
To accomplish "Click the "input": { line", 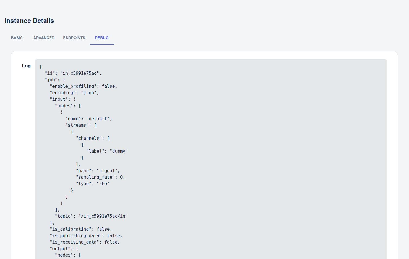I will (x=63, y=99).
